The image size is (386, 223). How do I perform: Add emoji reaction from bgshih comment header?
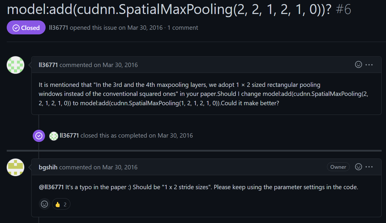coord(359,167)
